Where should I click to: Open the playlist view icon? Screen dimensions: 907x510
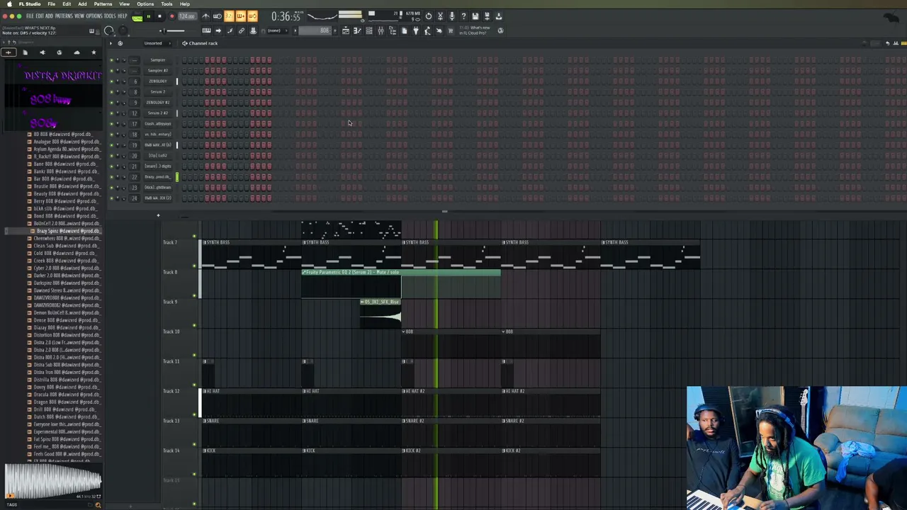click(x=346, y=30)
